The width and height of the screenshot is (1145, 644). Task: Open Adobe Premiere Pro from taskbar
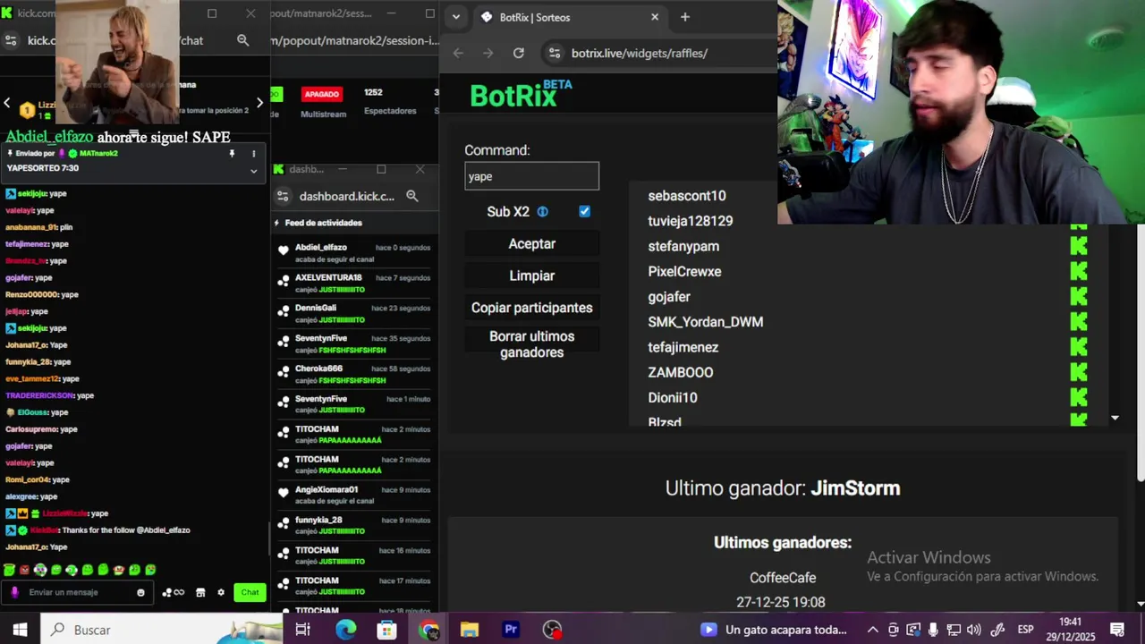click(x=511, y=630)
